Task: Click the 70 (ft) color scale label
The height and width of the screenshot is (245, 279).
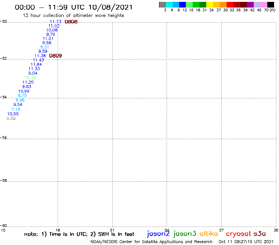Action: (x=270, y=10)
